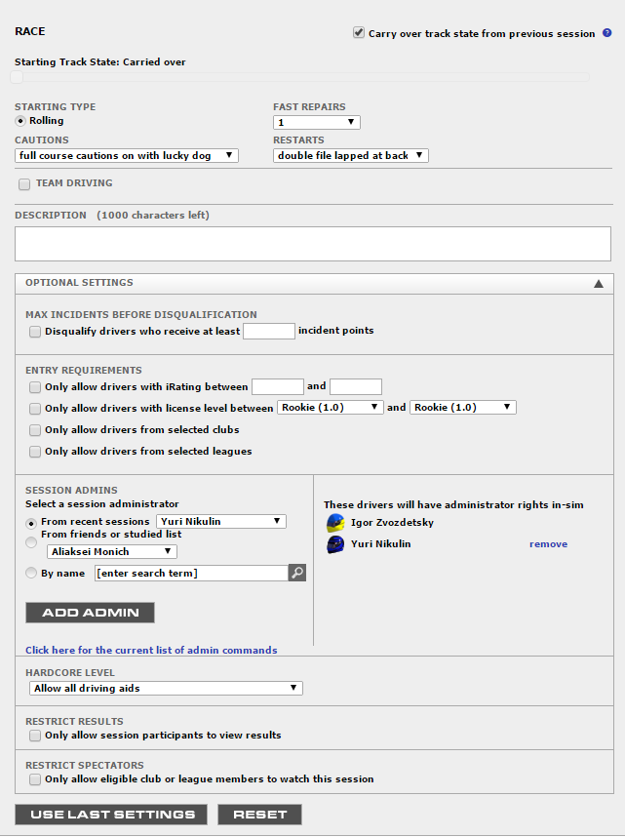The image size is (625, 837).
Task: Click Use Last Settings button
Action: (111, 815)
